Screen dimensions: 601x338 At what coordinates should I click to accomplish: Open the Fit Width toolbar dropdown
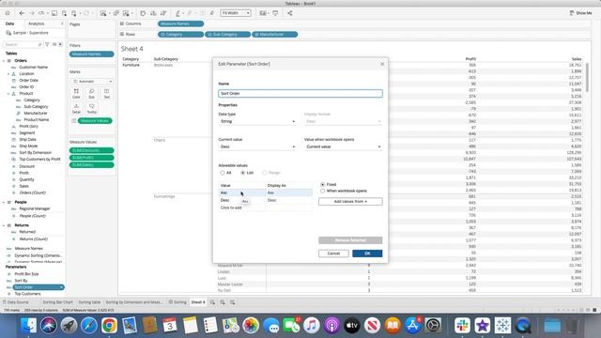point(236,13)
